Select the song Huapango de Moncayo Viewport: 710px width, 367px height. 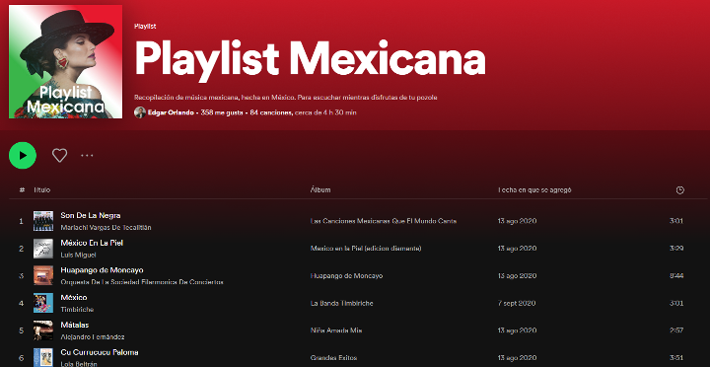point(102,270)
